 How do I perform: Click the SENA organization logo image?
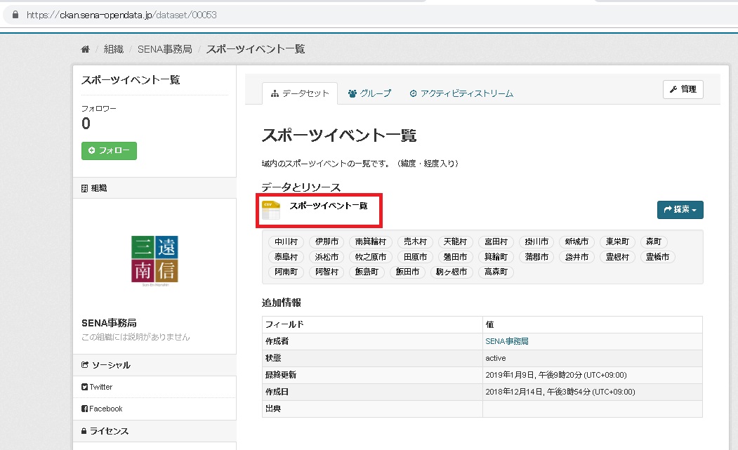click(154, 260)
